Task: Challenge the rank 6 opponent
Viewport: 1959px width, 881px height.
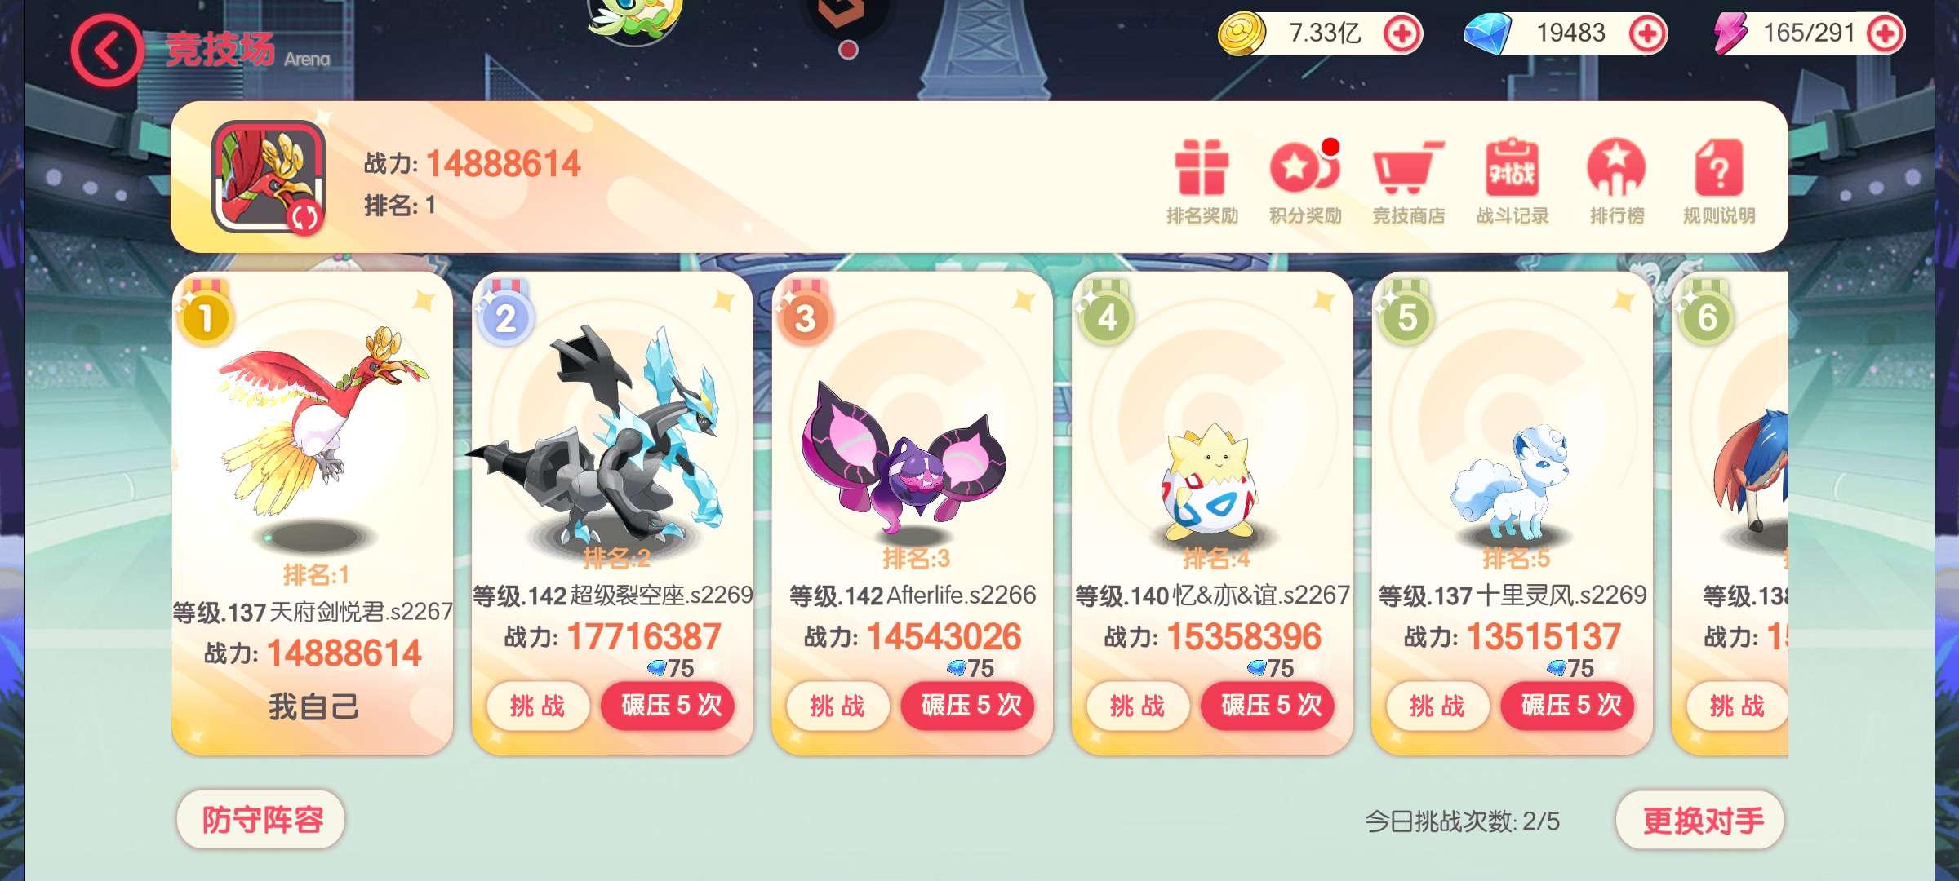Action: click(x=1737, y=706)
